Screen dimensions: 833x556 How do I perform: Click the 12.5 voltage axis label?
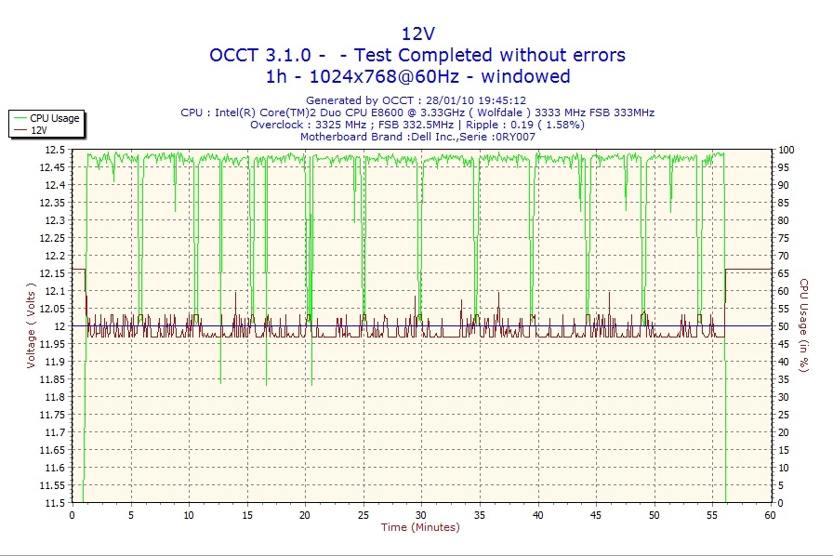click(55, 150)
